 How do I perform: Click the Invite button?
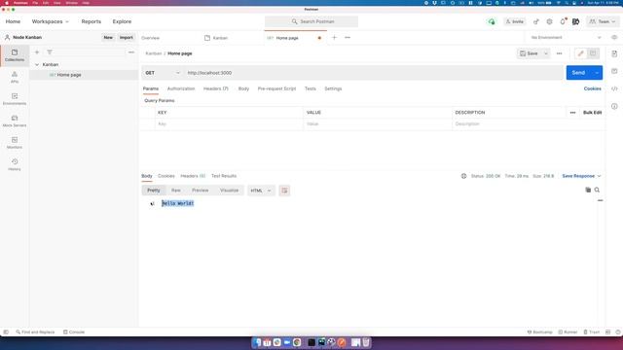pyautogui.click(x=515, y=21)
